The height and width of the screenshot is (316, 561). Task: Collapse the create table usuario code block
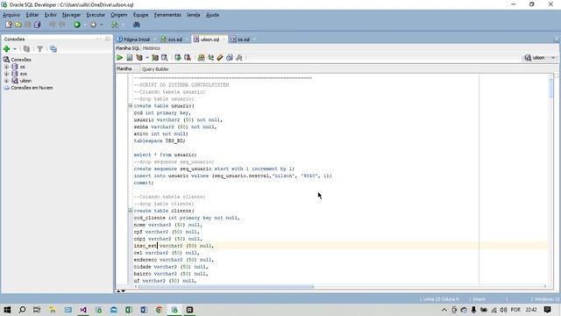pos(131,105)
